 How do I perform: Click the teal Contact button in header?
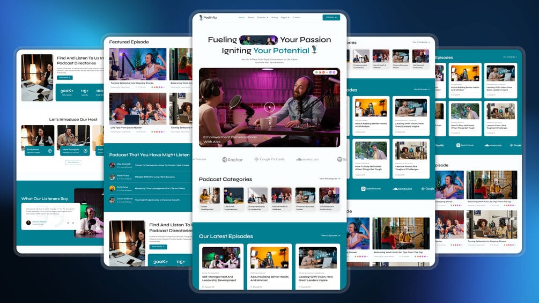[331, 17]
